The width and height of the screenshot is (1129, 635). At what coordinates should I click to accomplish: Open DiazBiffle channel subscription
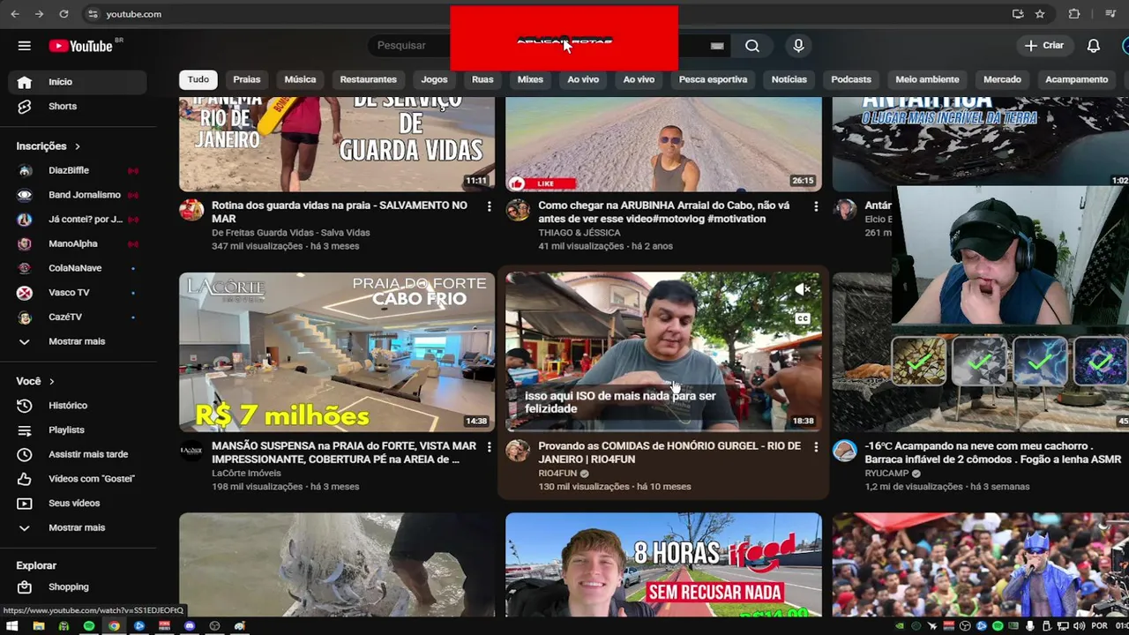click(78, 170)
